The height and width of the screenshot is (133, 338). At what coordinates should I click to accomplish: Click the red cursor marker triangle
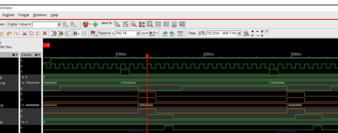click(x=147, y=55)
